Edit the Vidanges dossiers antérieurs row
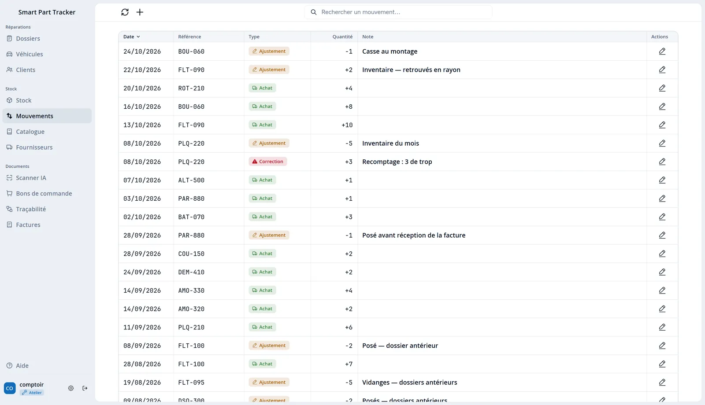This screenshot has width=705, height=405. pyautogui.click(x=662, y=383)
